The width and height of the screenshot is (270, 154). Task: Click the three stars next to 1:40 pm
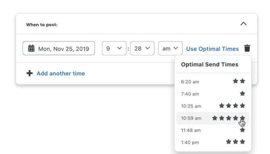click(235, 142)
